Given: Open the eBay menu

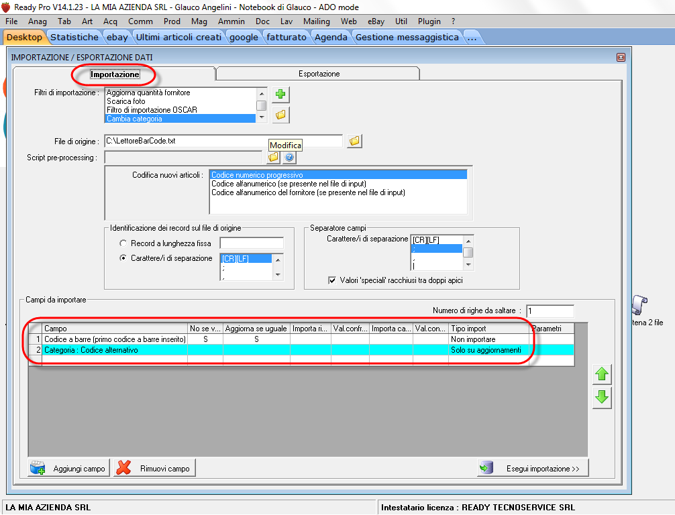Looking at the screenshot, I should pyautogui.click(x=376, y=21).
